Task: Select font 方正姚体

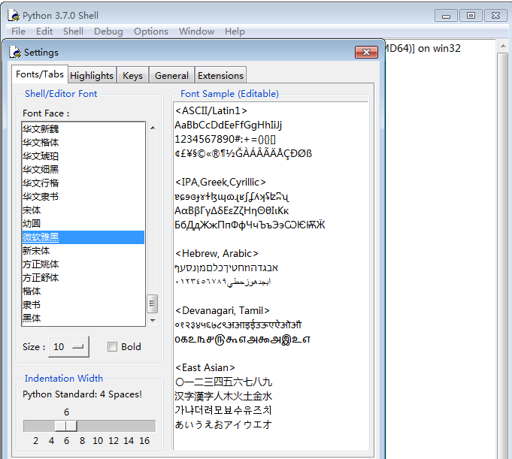Action: pyautogui.click(x=83, y=264)
